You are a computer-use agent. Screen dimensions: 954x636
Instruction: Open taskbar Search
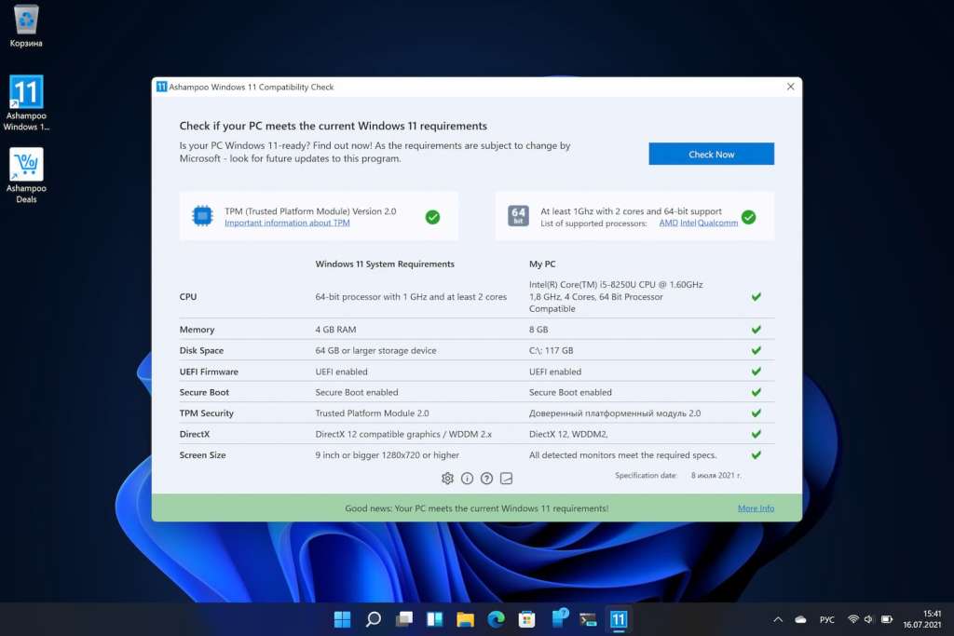coord(374,619)
